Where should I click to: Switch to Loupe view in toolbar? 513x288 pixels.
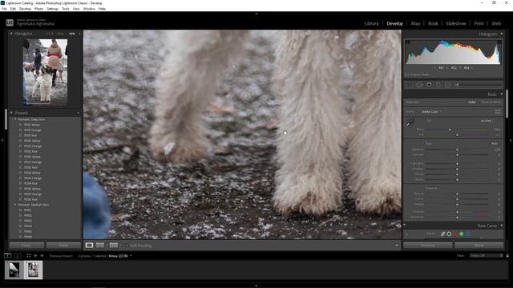[x=89, y=246]
